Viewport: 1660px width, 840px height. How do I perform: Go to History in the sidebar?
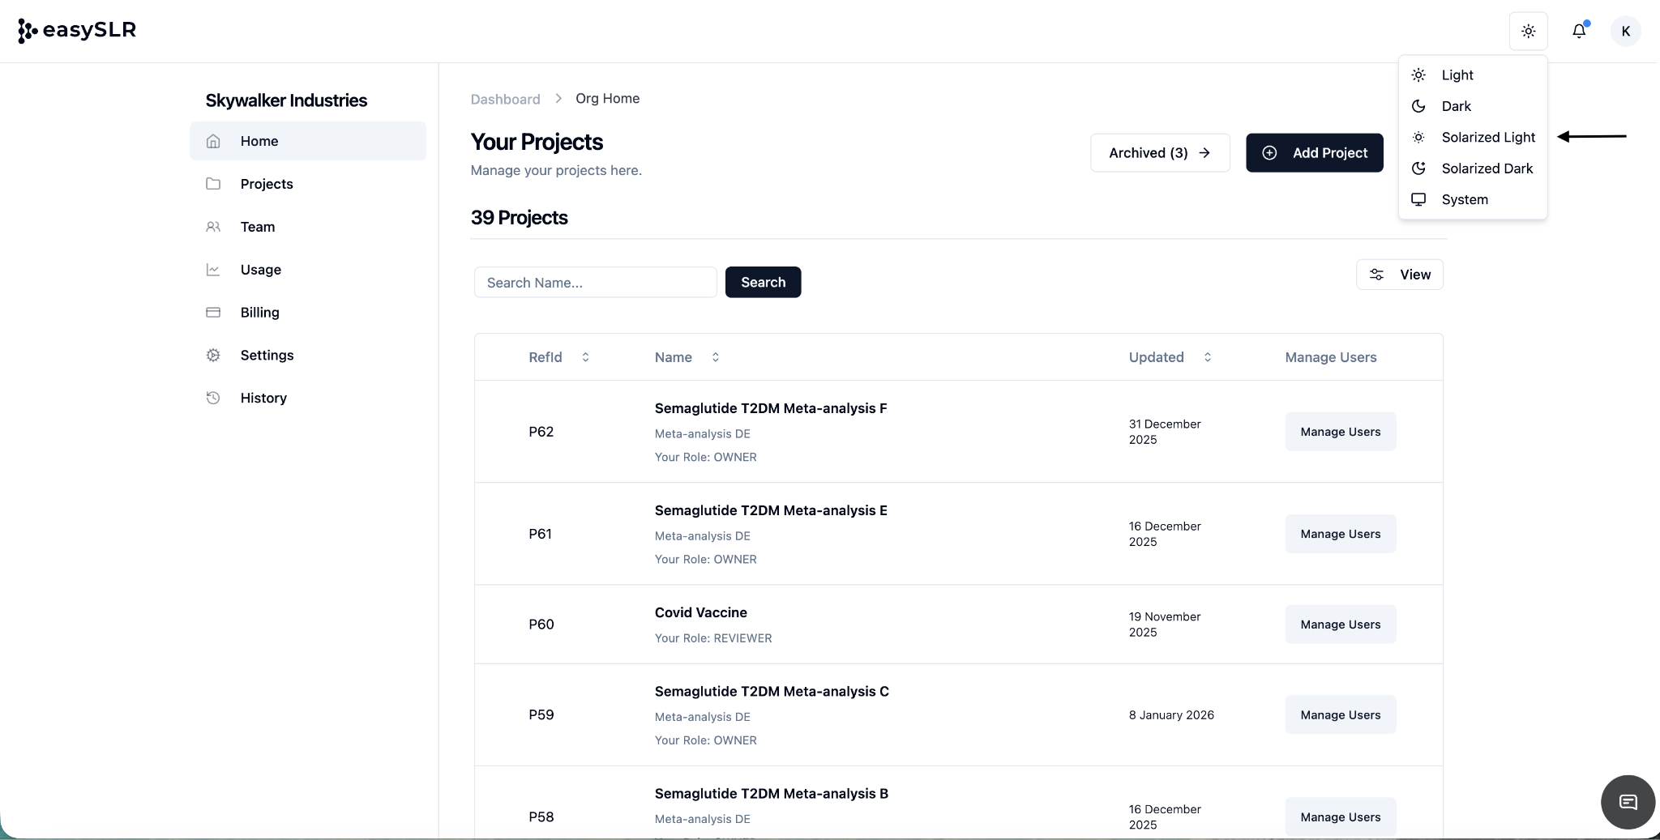[263, 398]
